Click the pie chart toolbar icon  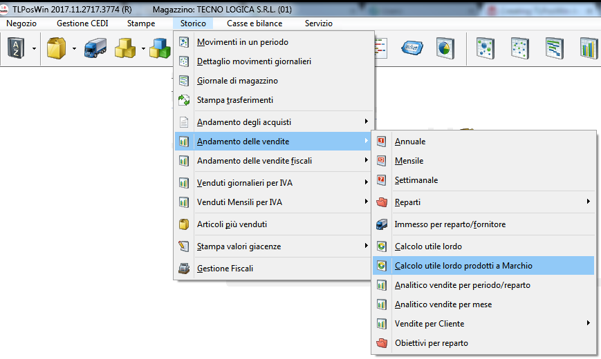click(445, 48)
